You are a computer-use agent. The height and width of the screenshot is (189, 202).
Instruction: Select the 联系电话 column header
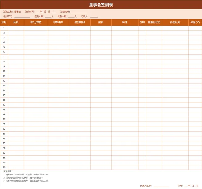[x=58, y=22]
